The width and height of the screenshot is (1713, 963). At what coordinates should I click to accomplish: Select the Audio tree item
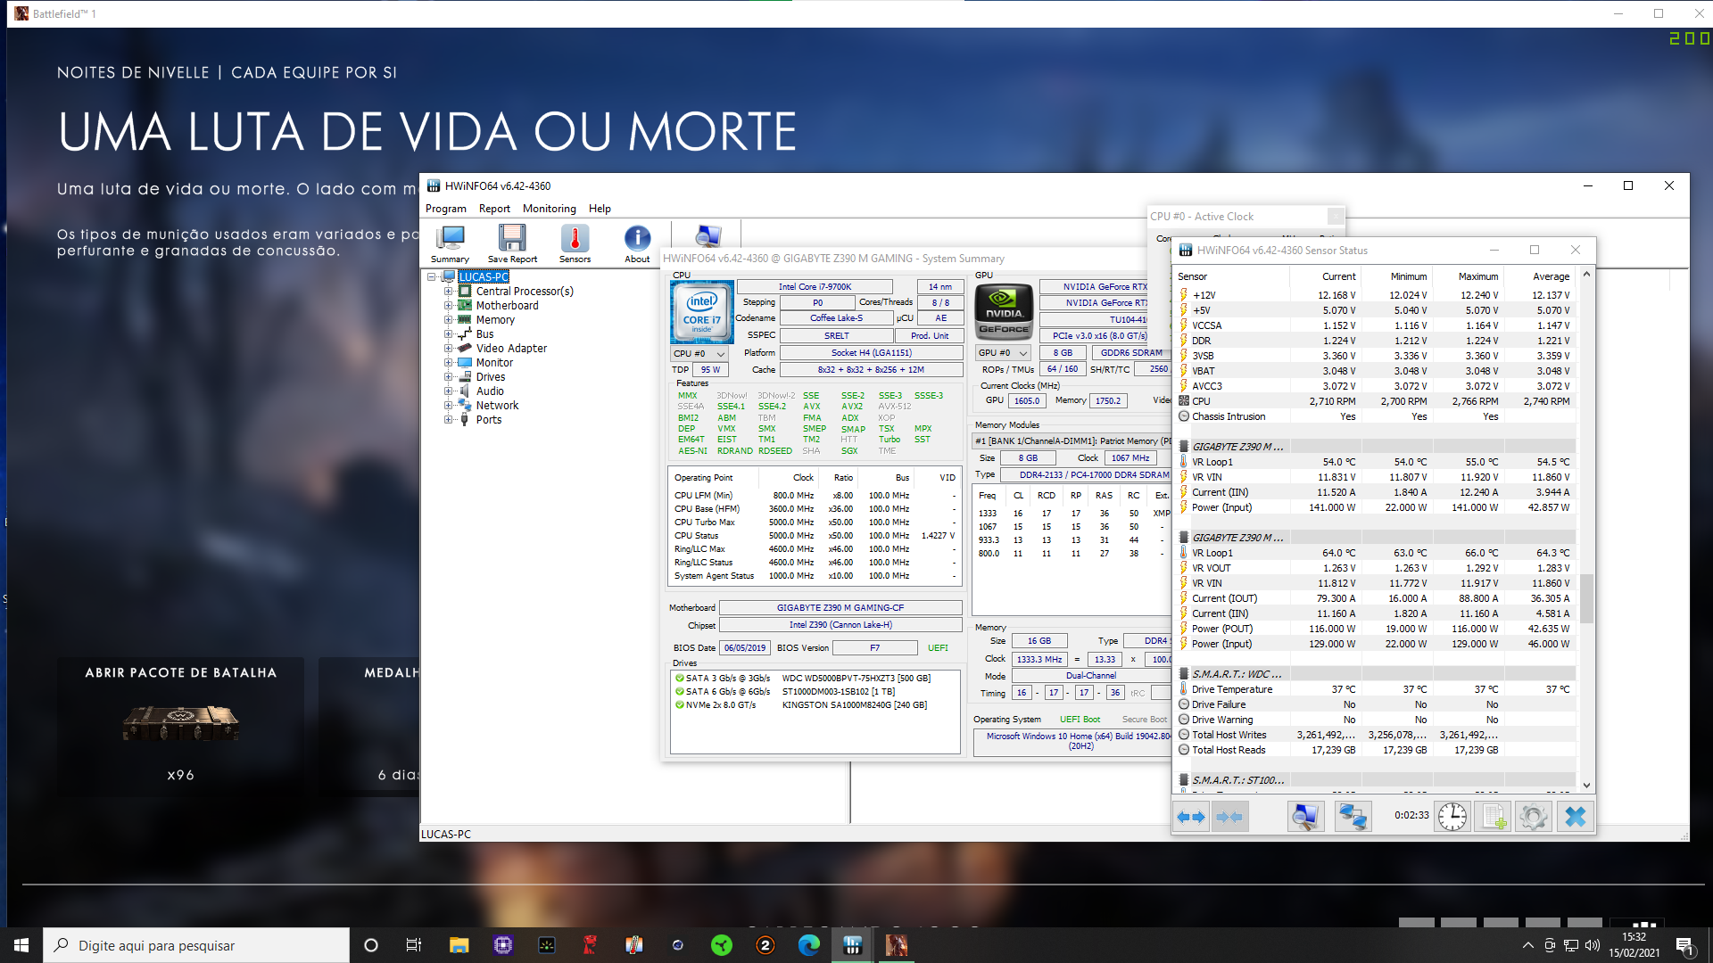point(490,391)
